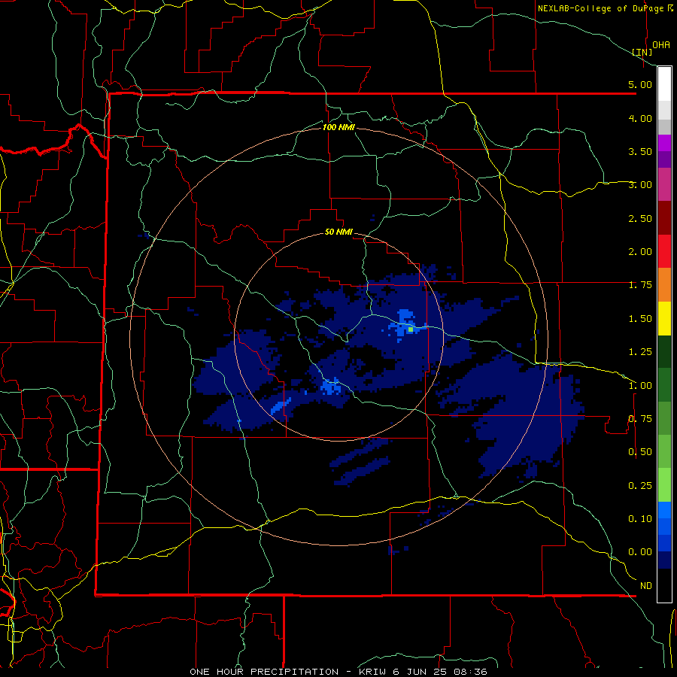The image size is (677, 677).
Task: Pick the white color bar segment
Action: coord(664,84)
